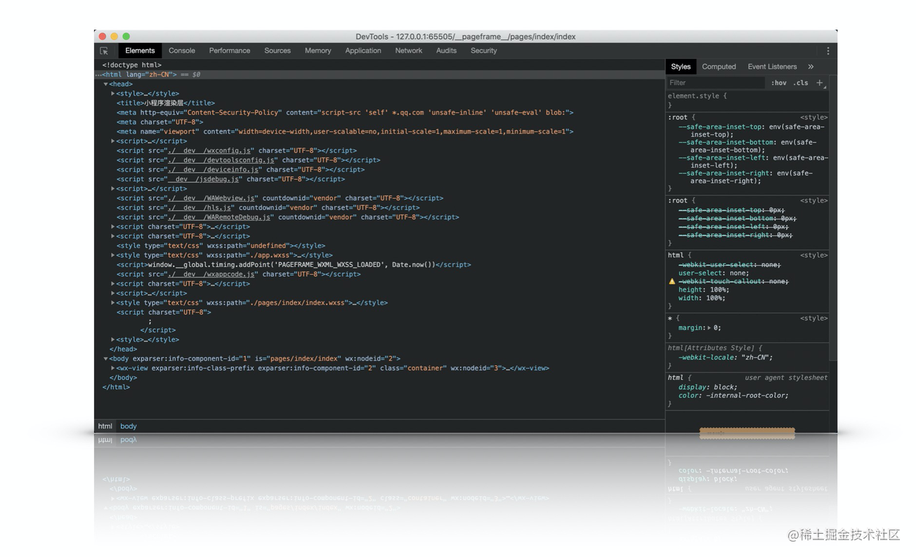Switch to the Computed styles tab
The height and width of the screenshot is (557, 916).
coord(719,67)
